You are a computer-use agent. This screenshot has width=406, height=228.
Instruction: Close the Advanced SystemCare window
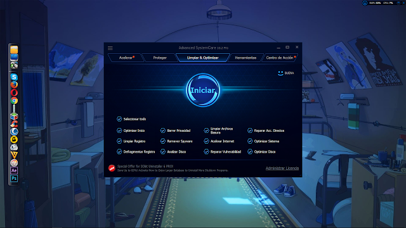[x=297, y=47]
